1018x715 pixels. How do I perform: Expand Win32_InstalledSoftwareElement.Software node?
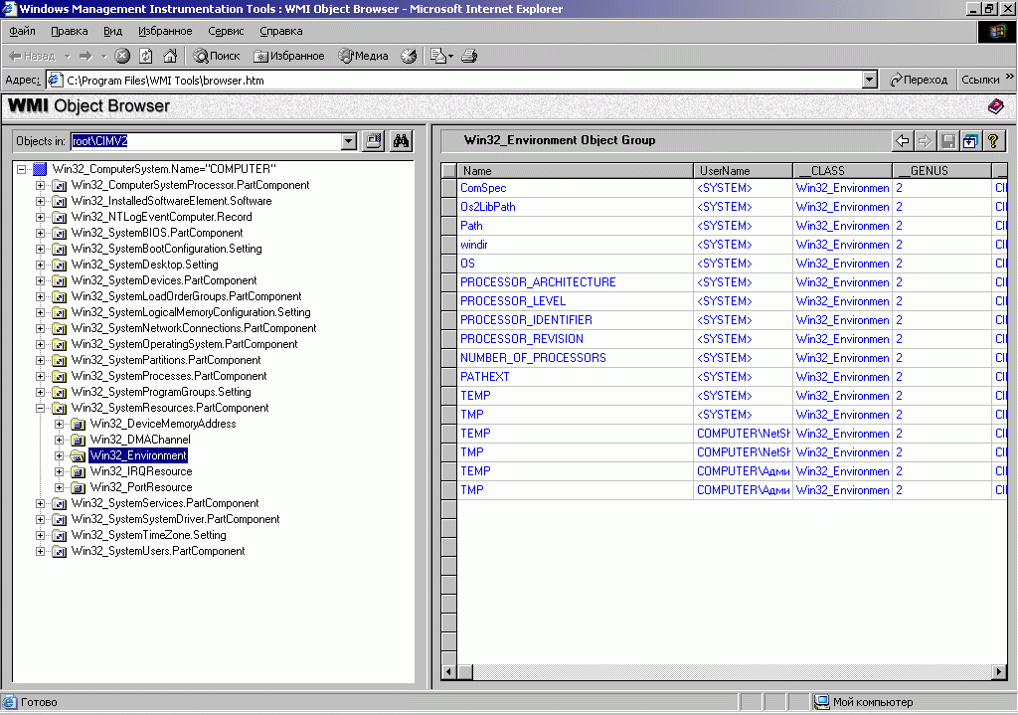click(40, 201)
